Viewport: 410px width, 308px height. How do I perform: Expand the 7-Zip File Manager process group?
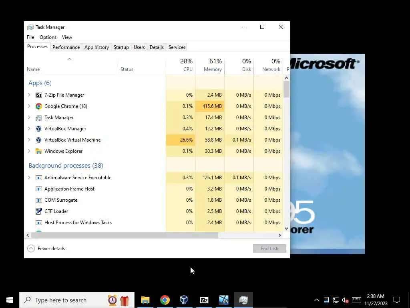(29, 95)
